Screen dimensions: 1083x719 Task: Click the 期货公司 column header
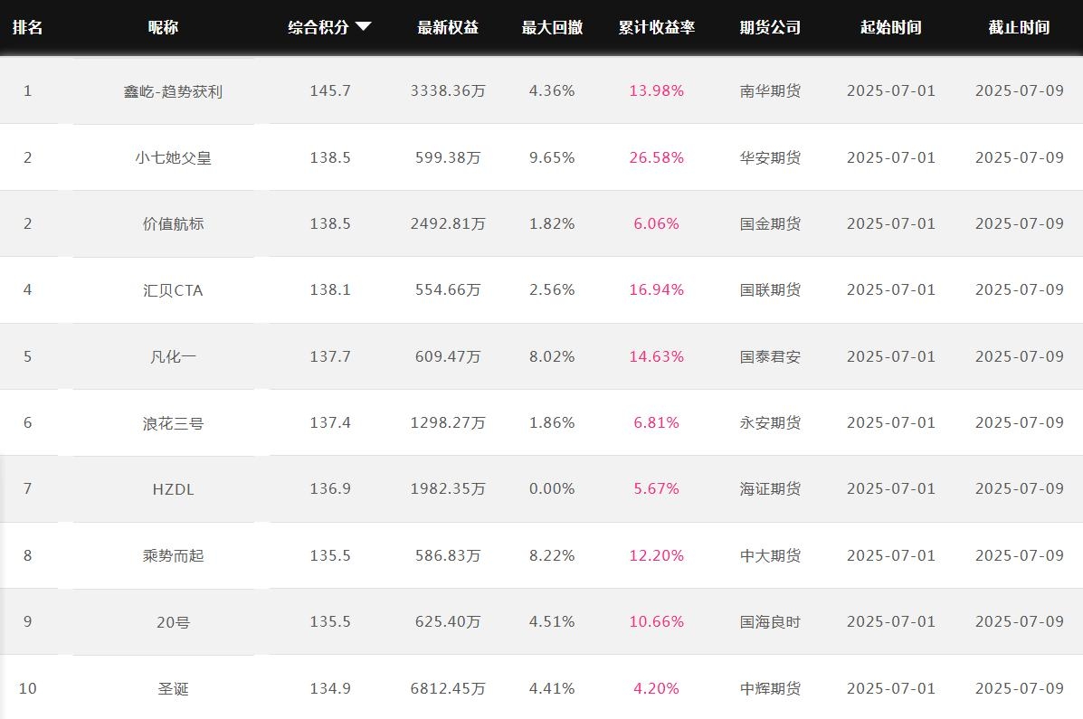(x=770, y=27)
